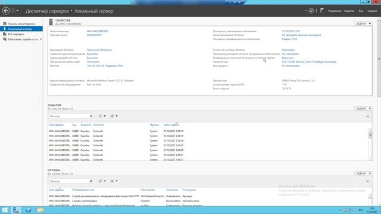
Task: Open the Справка menu
Action: click(x=372, y=11)
